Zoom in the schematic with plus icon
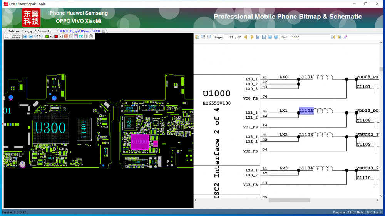This screenshot has width=385, height=216. coord(276,37)
